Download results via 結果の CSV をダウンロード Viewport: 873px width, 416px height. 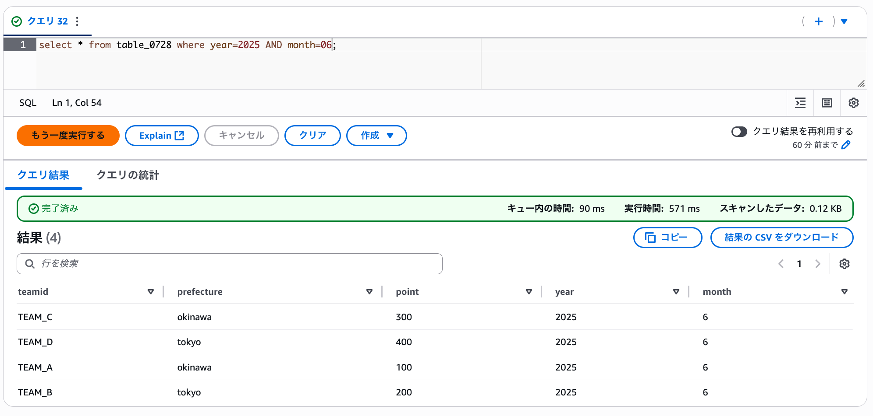(782, 238)
